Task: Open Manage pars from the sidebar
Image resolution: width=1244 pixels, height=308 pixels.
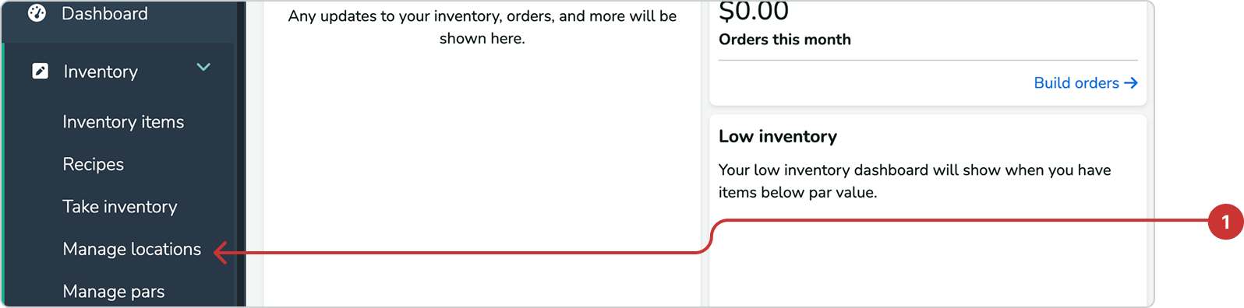Action: click(x=114, y=292)
